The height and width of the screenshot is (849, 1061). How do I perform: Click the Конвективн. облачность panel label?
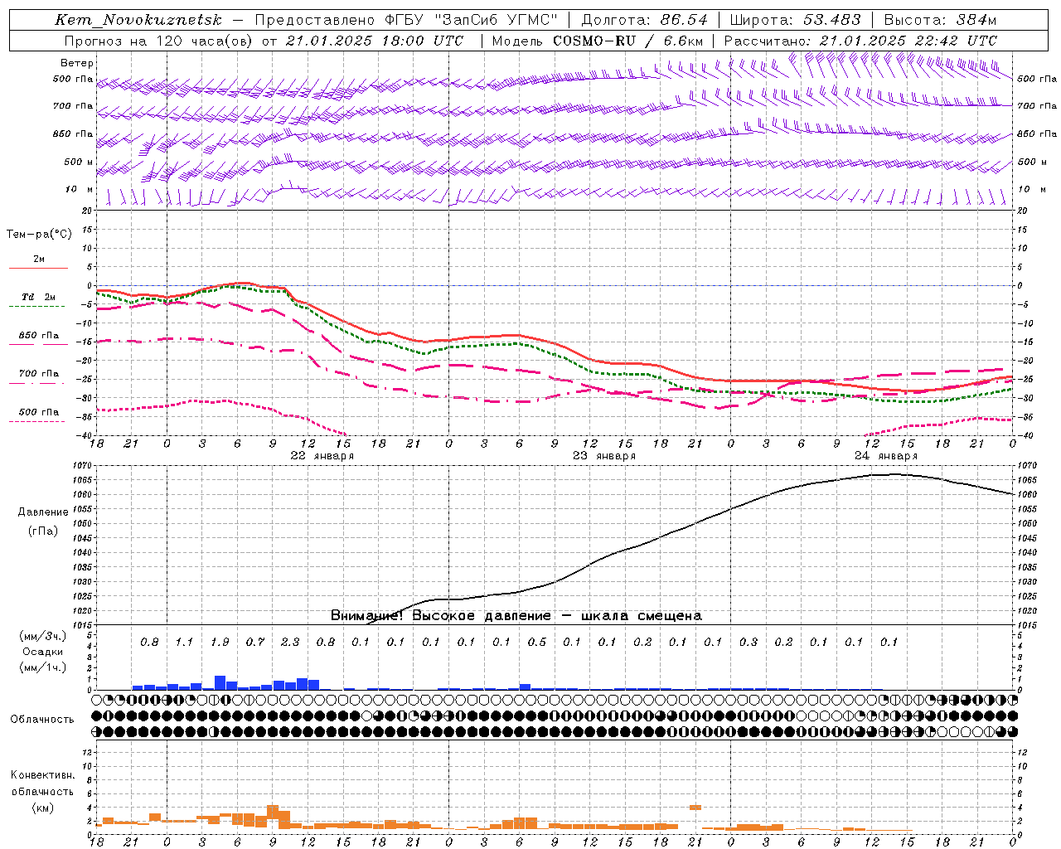coord(42,791)
